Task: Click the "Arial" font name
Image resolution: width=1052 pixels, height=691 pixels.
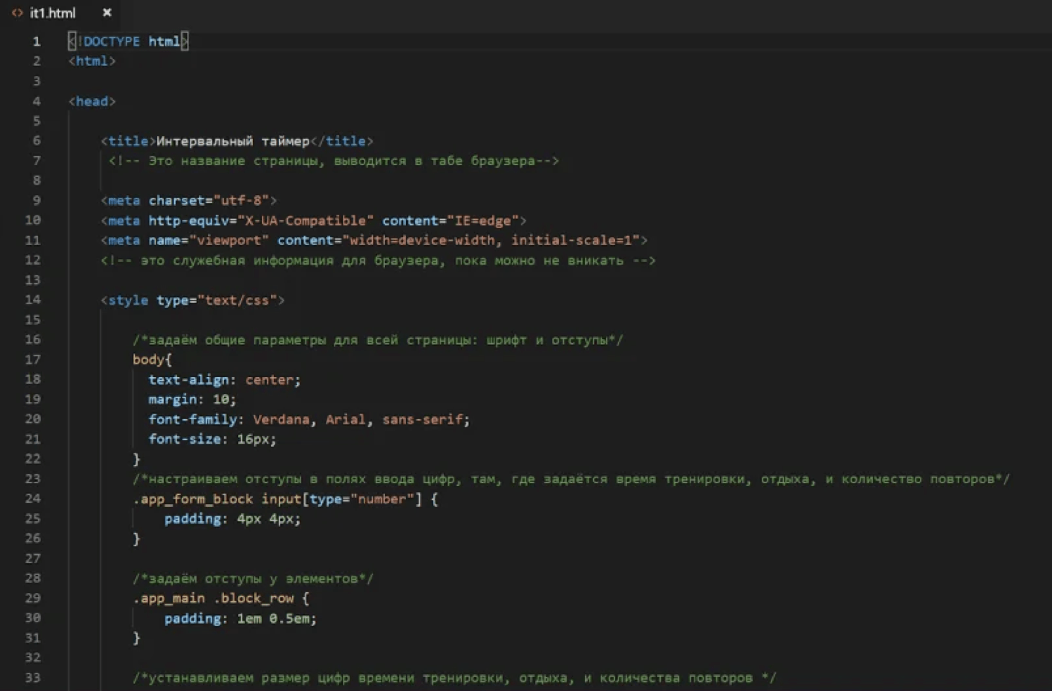Action: (x=346, y=419)
